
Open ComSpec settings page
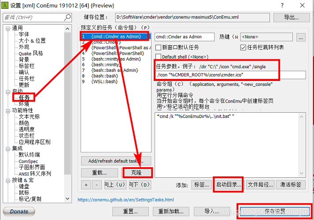[28, 161]
